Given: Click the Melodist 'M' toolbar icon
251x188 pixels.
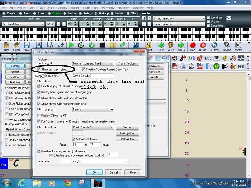Looking at the screenshot, I should 136,45.
